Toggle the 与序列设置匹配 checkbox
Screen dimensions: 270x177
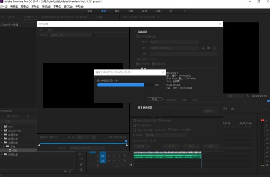(x=137, y=37)
